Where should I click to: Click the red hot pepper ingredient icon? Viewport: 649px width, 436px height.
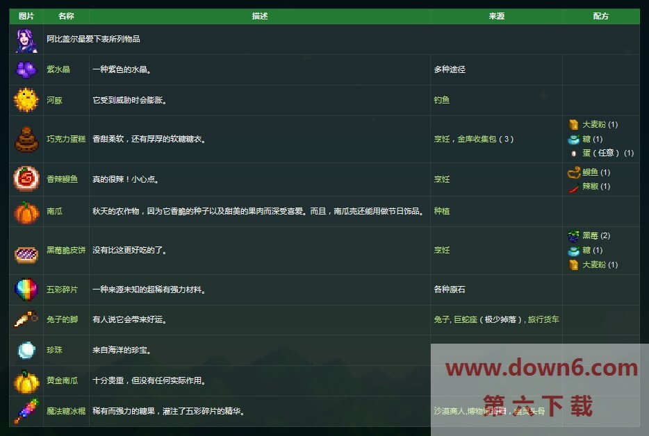point(574,187)
